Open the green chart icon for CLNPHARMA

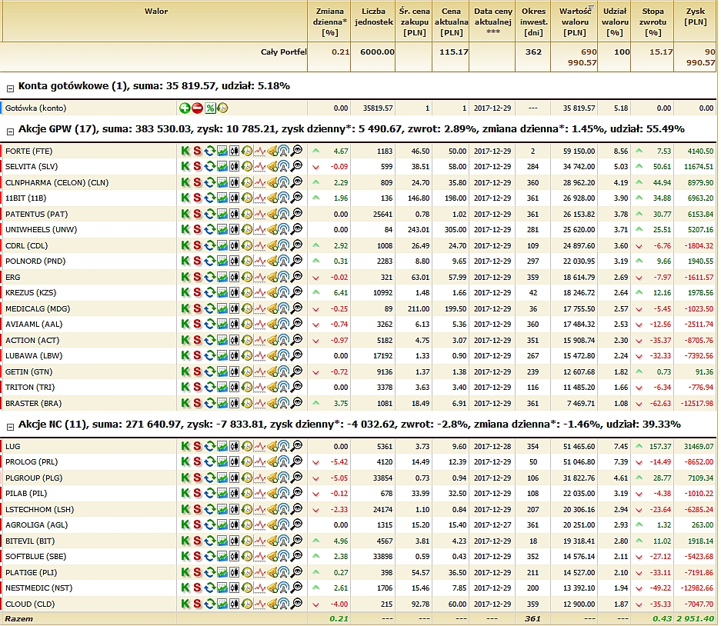pyautogui.click(x=222, y=182)
